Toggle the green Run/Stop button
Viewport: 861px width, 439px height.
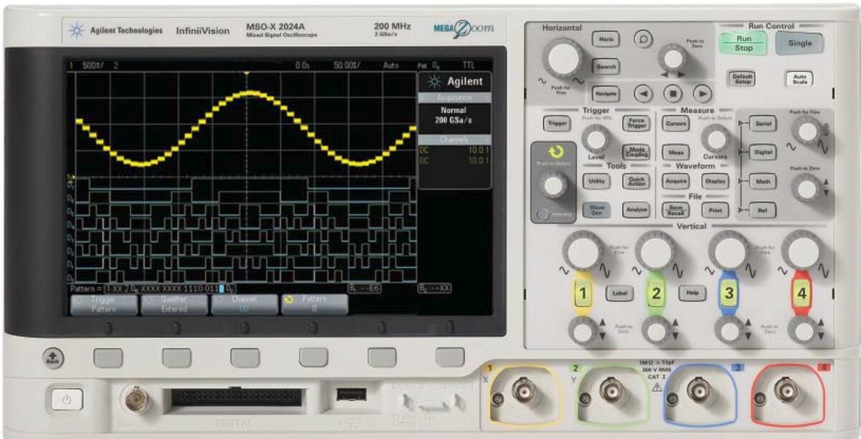[x=743, y=43]
